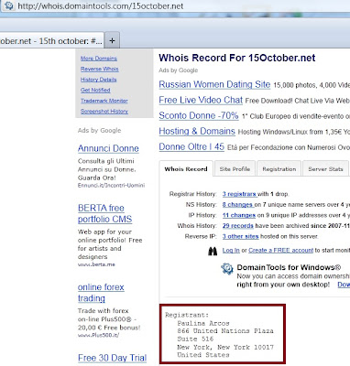
Task: Select the Paulina Arcos registrant name
Action: tap(203, 323)
